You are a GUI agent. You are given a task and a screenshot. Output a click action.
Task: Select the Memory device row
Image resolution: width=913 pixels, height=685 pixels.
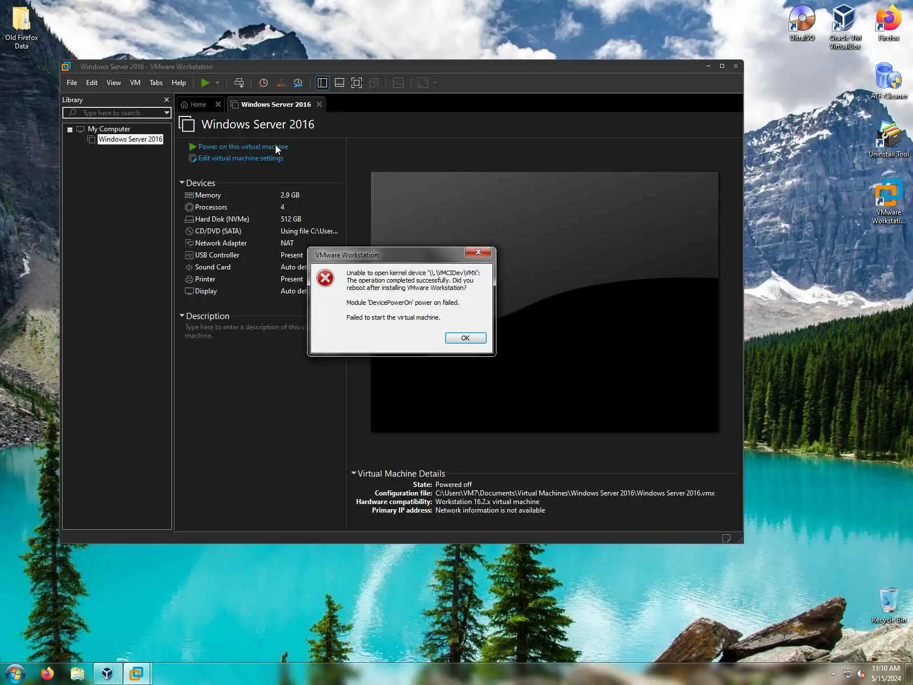click(262, 195)
